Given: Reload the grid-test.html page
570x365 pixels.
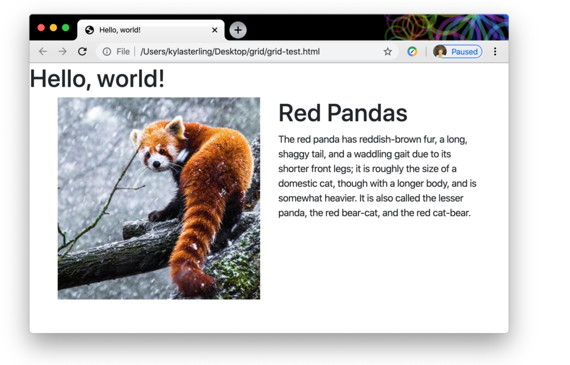Looking at the screenshot, I should (82, 51).
